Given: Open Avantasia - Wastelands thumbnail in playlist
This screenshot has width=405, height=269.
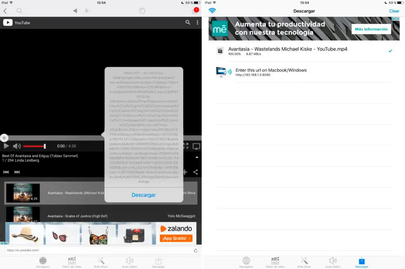Looking at the screenshot, I should (x=23, y=193).
